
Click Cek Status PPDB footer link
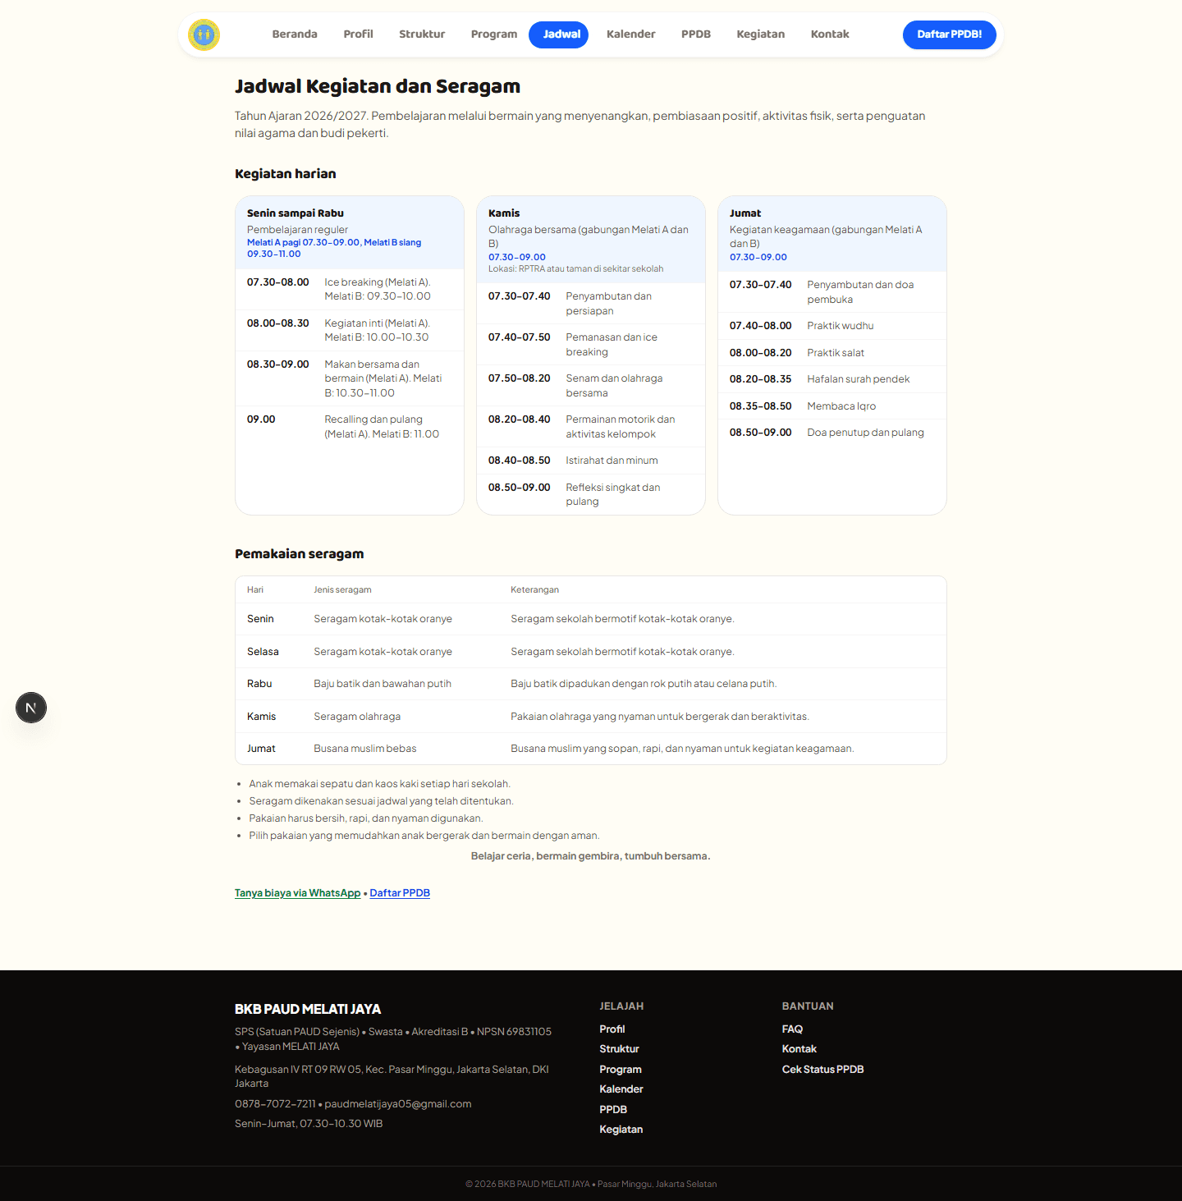click(822, 1070)
